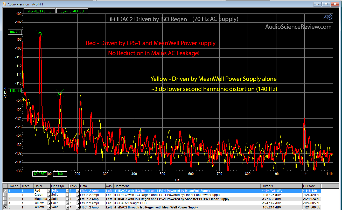Select Cursor1 value -127.638 dBV
The height and width of the screenshot is (210, 342).
(272, 199)
